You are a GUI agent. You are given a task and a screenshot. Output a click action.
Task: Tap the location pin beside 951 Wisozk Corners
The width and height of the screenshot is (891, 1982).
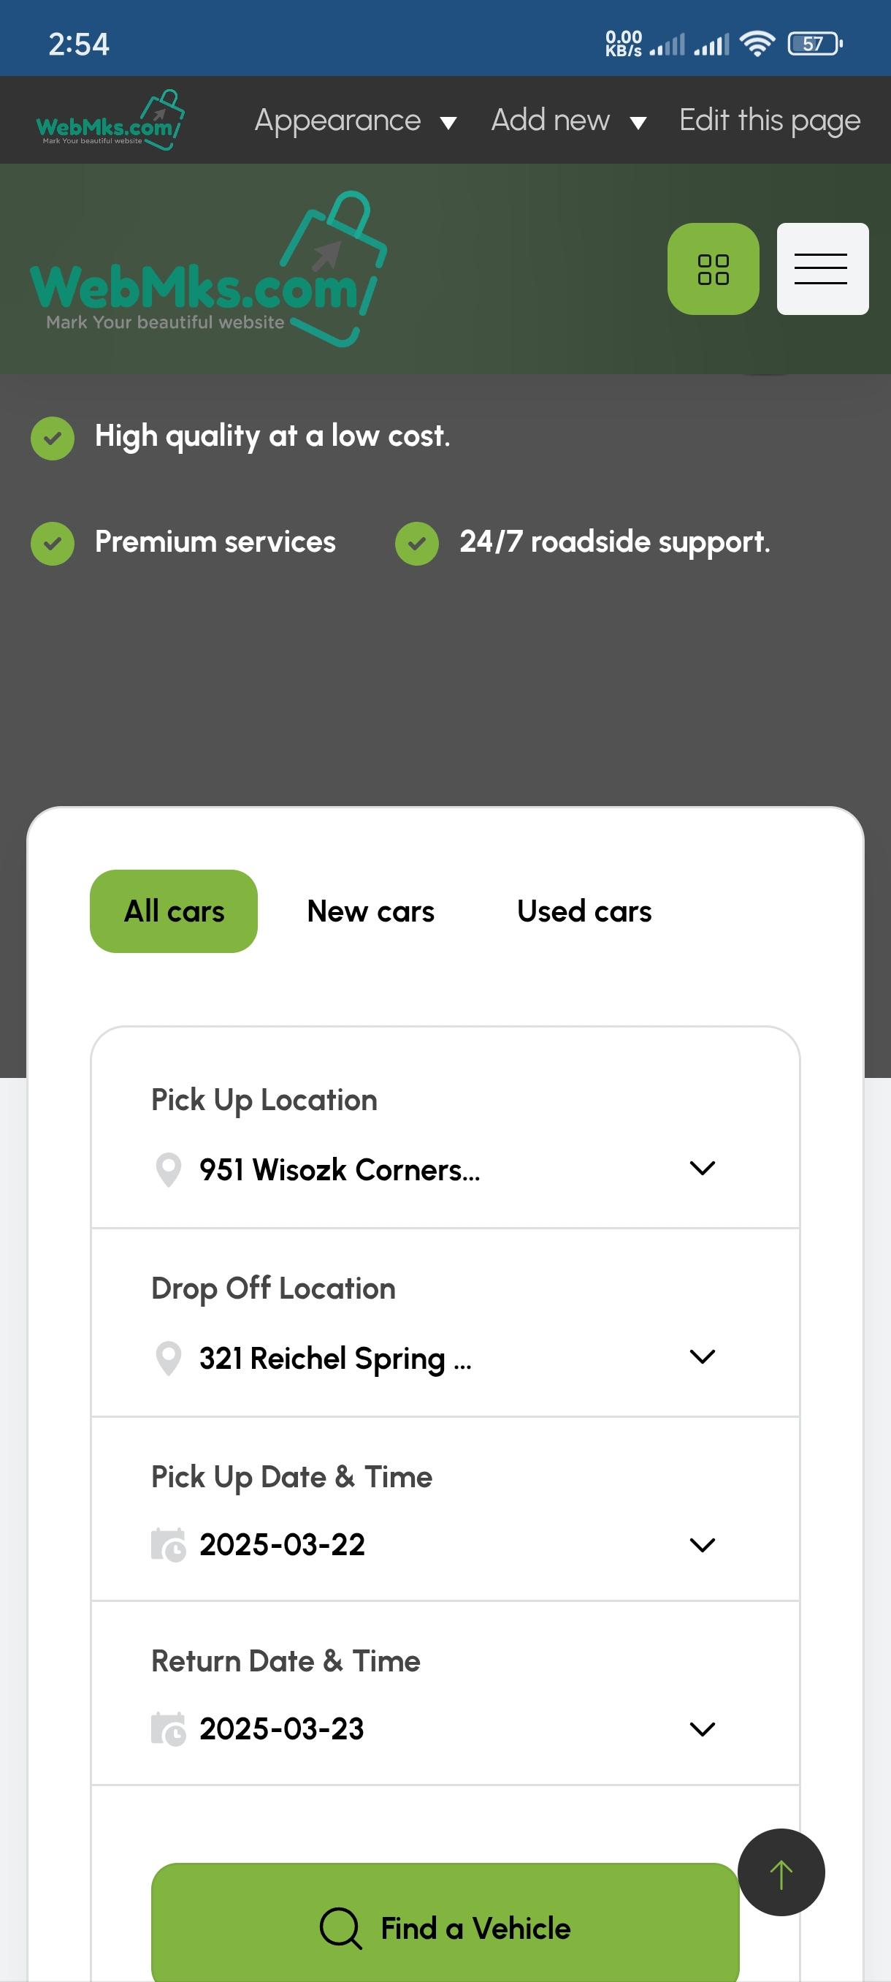[169, 1169]
